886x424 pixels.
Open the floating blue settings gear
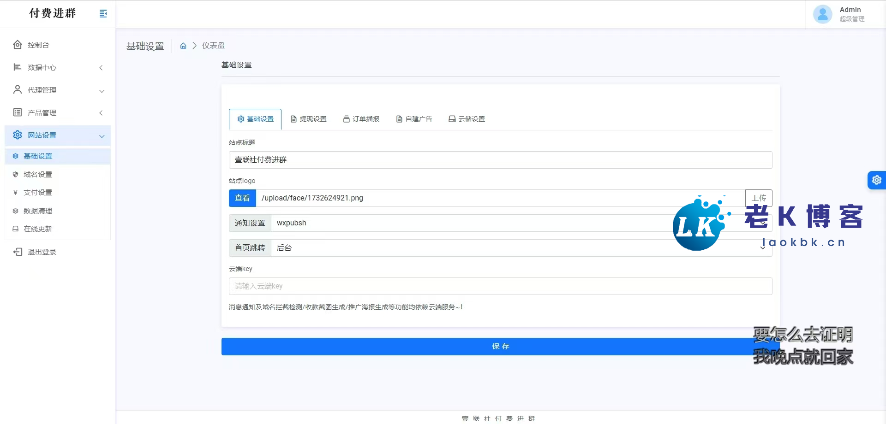coord(876,180)
